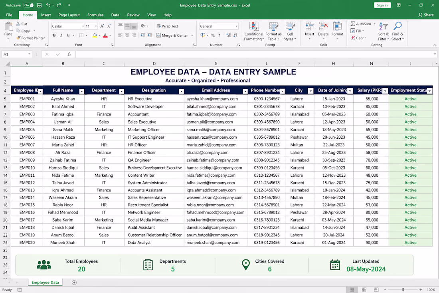Screen dimensions: 439x293
Task: Switch to Page Break Preview in status bar
Action: [376, 289]
